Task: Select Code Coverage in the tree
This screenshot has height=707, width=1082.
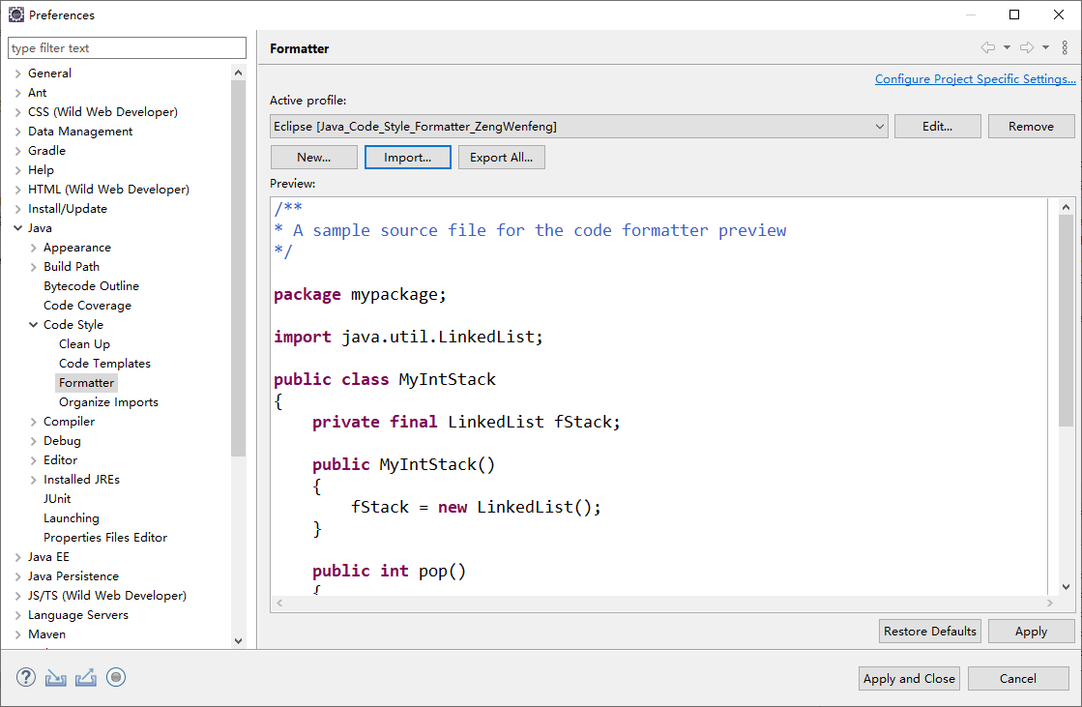Action: [87, 306]
